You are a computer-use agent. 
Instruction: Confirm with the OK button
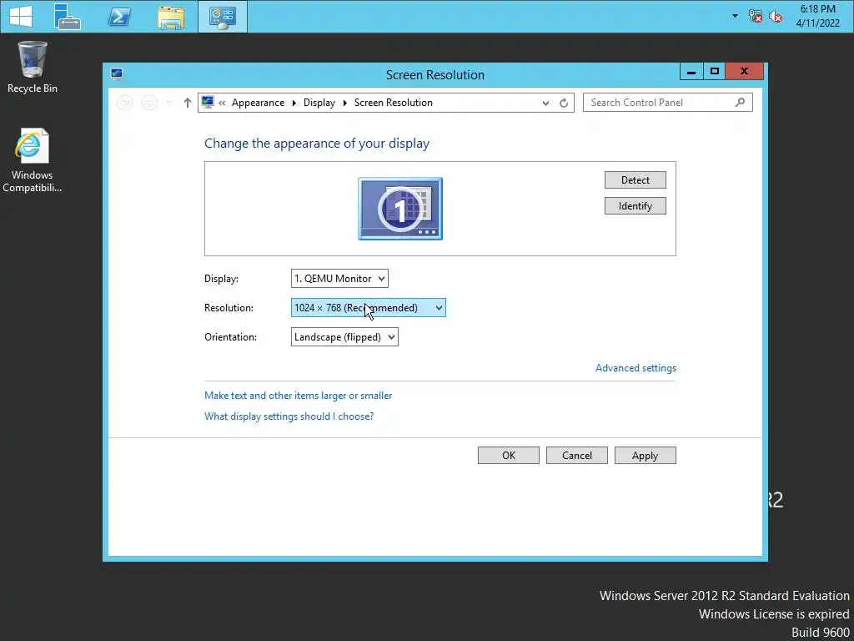click(x=509, y=456)
